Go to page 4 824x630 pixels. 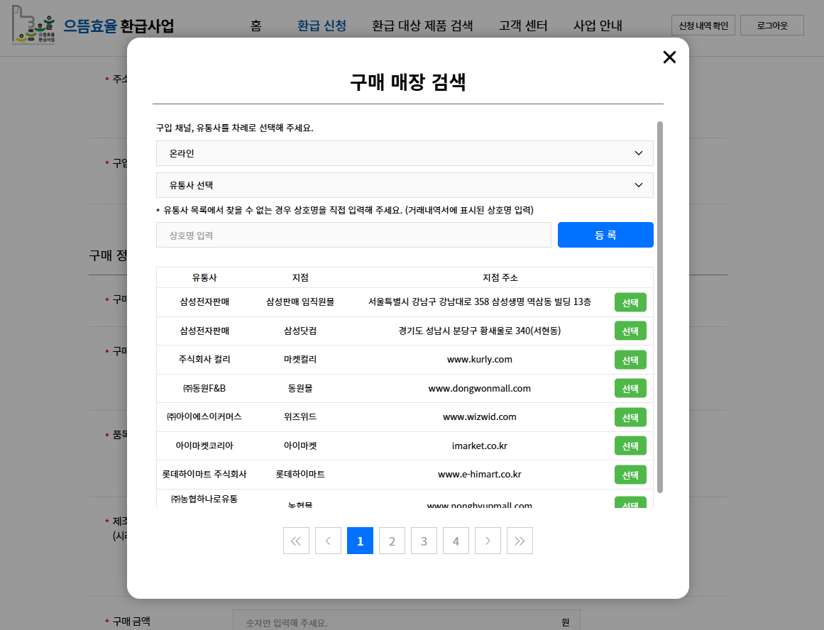coord(456,541)
